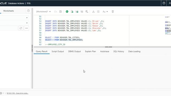Click the Open file folder icon
Image resolution: width=171 pixels, height=96 pixels.
[56, 11]
